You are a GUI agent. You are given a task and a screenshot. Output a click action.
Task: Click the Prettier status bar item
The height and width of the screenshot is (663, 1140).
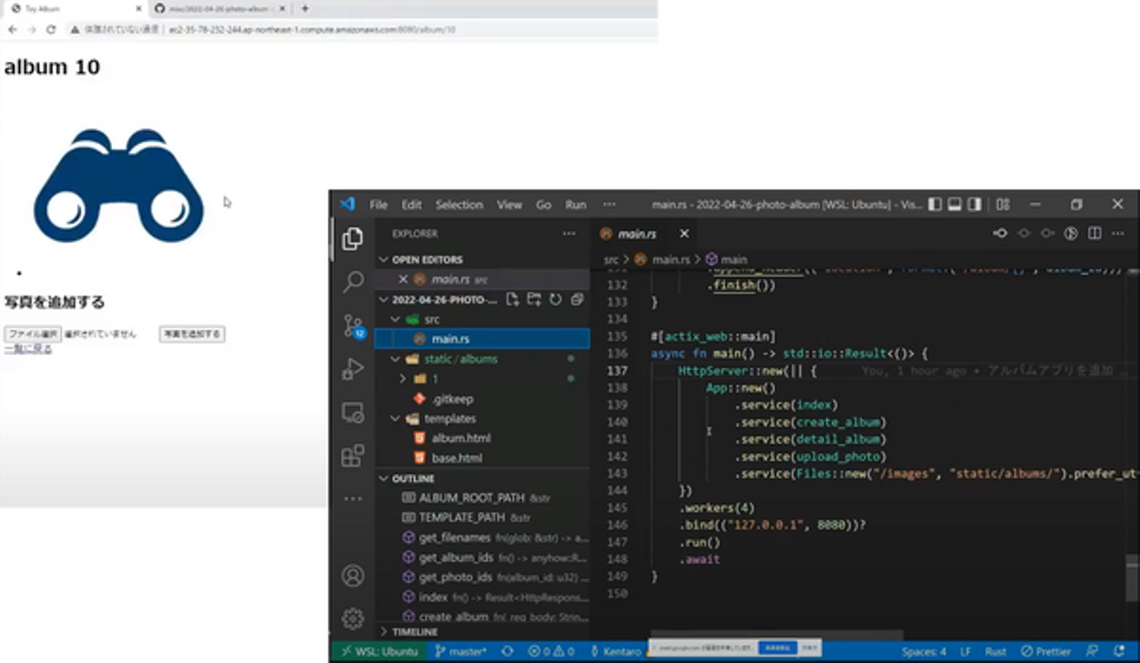1047,651
